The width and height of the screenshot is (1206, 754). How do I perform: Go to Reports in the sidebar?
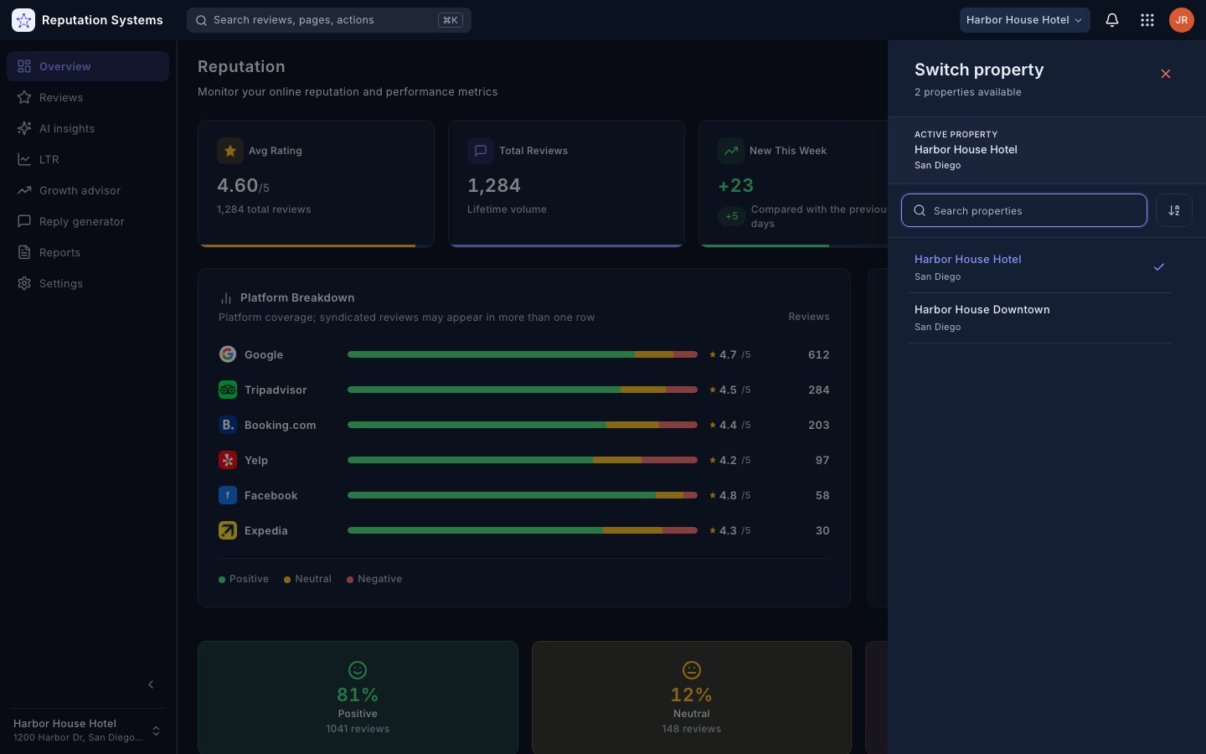[x=88, y=252]
